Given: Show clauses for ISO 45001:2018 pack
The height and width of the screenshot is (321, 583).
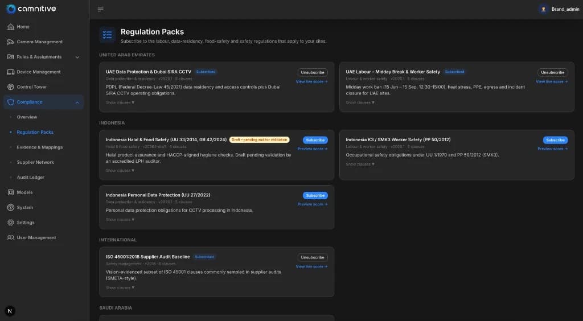Looking at the screenshot, I should tap(120, 287).
